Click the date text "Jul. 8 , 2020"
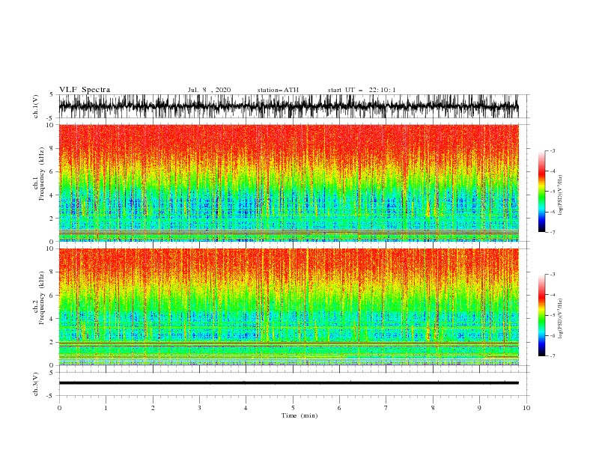Viewport: 593px width, 458px height. (x=209, y=90)
